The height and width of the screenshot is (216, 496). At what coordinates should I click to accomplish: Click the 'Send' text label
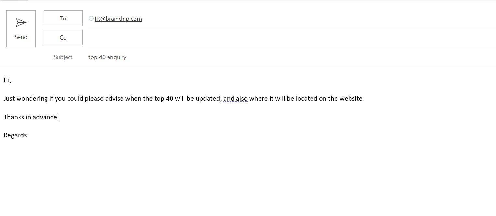[x=21, y=37]
